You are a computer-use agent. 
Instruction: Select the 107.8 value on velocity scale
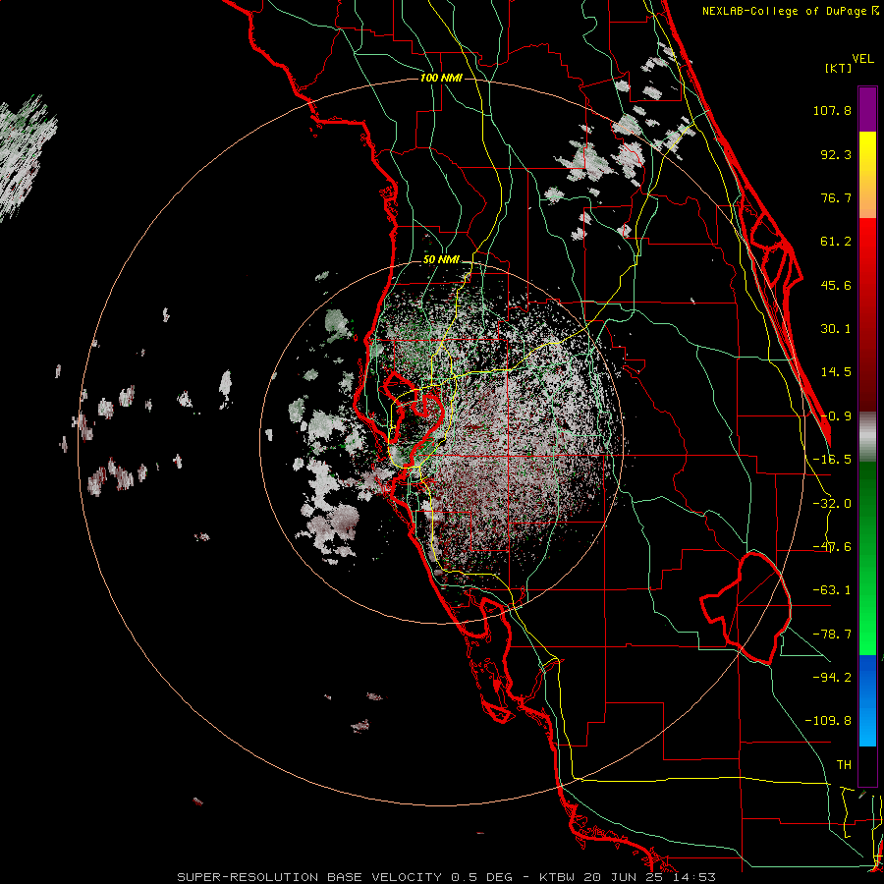[832, 110]
